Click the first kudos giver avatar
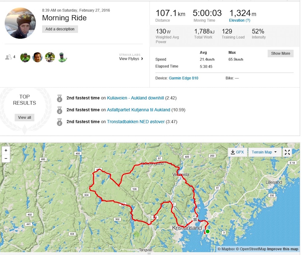This screenshot has height=255, width=302. pos(25,57)
